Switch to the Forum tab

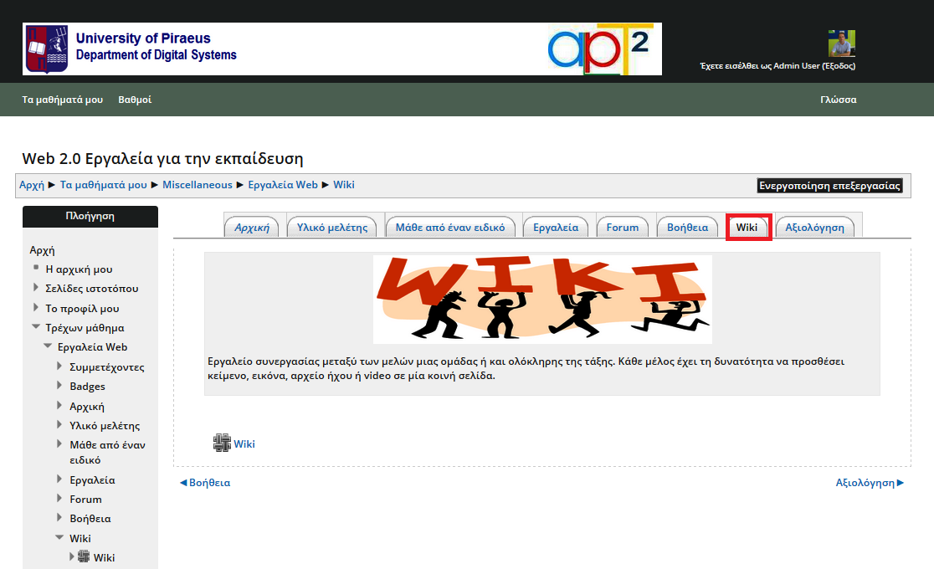[623, 227]
